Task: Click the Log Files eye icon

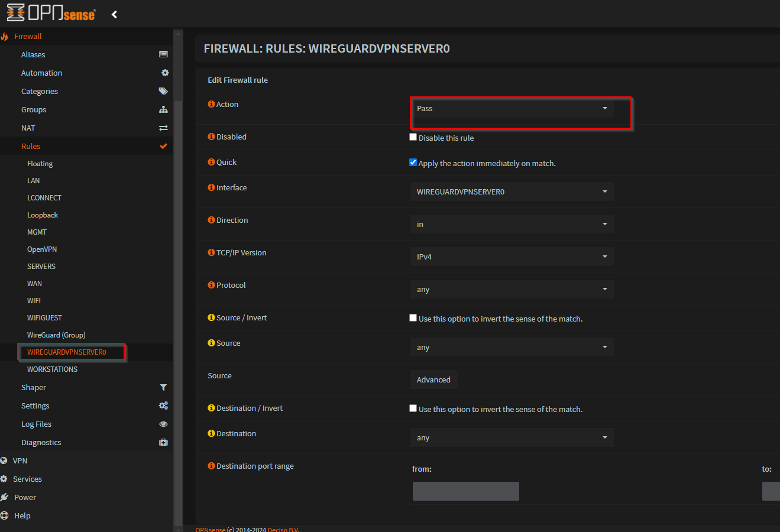Action: coord(163,424)
